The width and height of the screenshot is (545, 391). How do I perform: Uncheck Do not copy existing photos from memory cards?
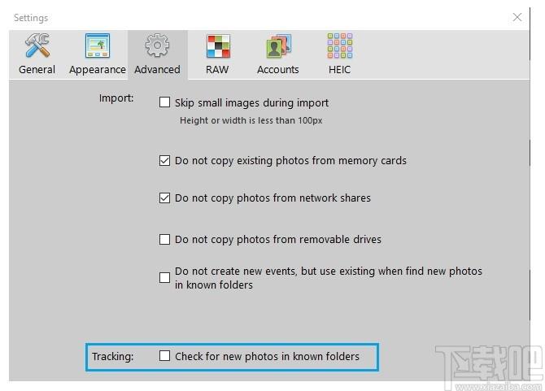(165, 161)
